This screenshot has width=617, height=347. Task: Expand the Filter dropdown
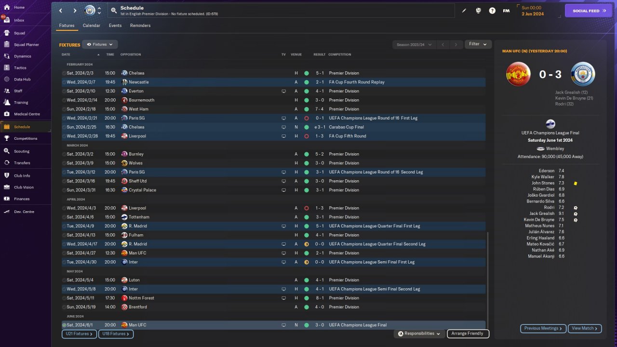click(478, 44)
